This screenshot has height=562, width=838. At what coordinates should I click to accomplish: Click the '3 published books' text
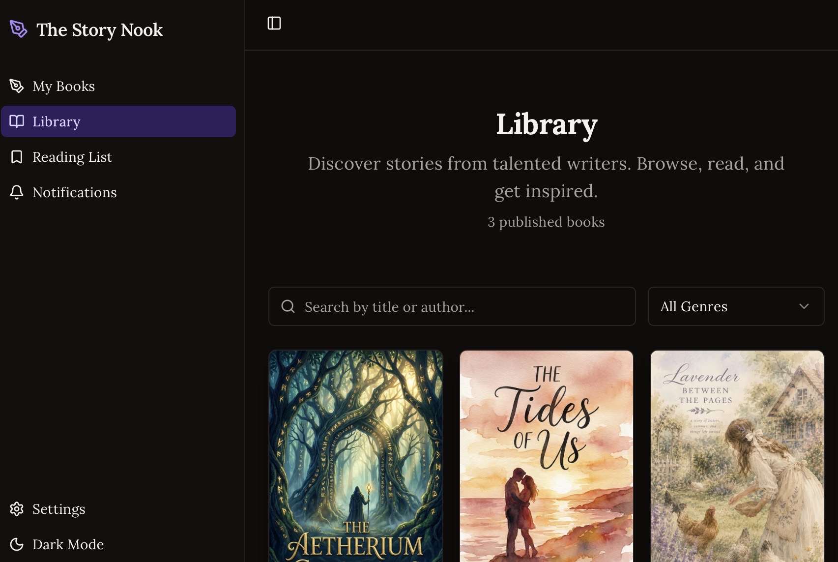click(x=546, y=222)
